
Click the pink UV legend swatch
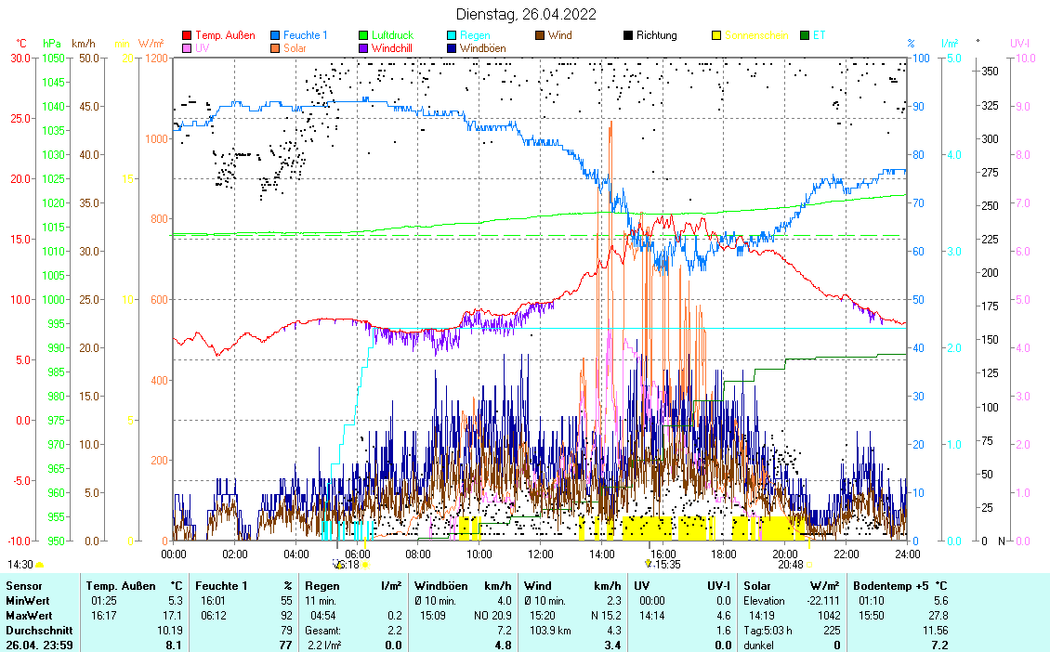(187, 47)
